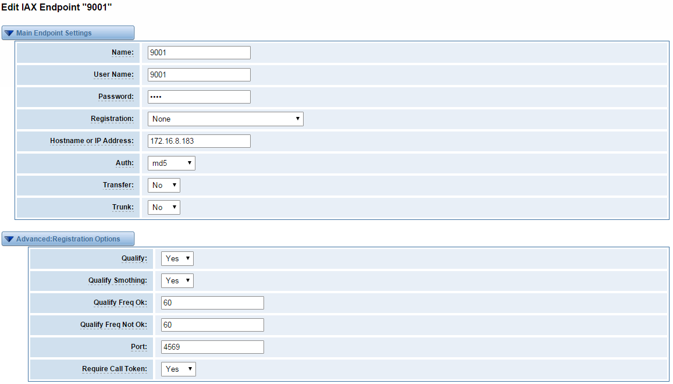
Task: Open the Transfer dropdown
Action: [x=163, y=185]
